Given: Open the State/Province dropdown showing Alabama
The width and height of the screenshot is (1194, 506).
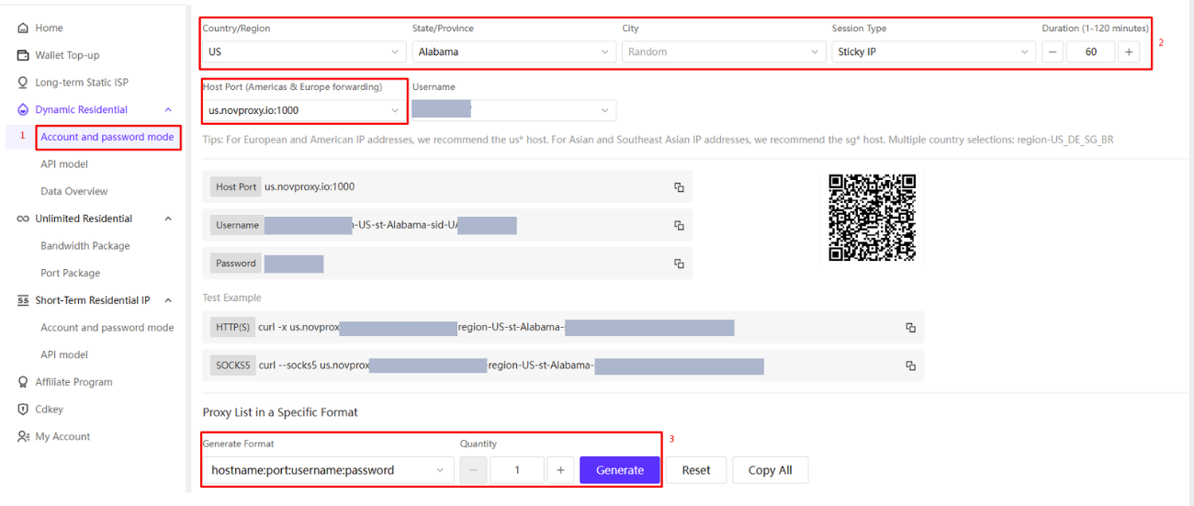Looking at the screenshot, I should tap(514, 52).
